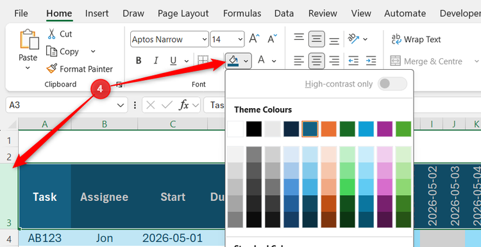Screen dimensions: 481x247
Task: Click the Select All corner triangle
Action: pyautogui.click(x=12, y=124)
